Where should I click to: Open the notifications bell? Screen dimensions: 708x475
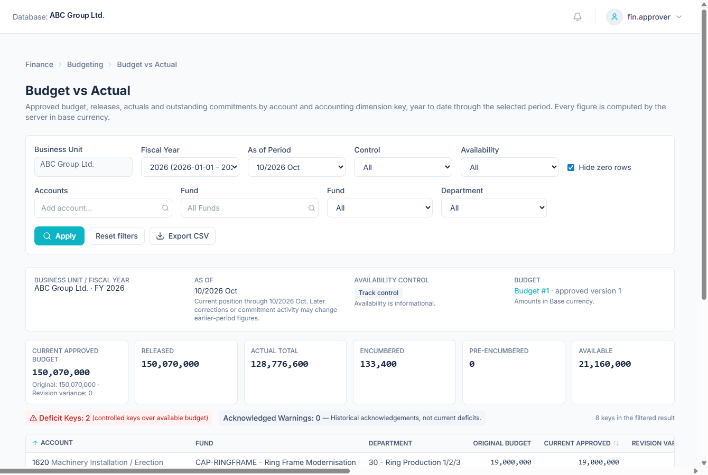coord(577,17)
